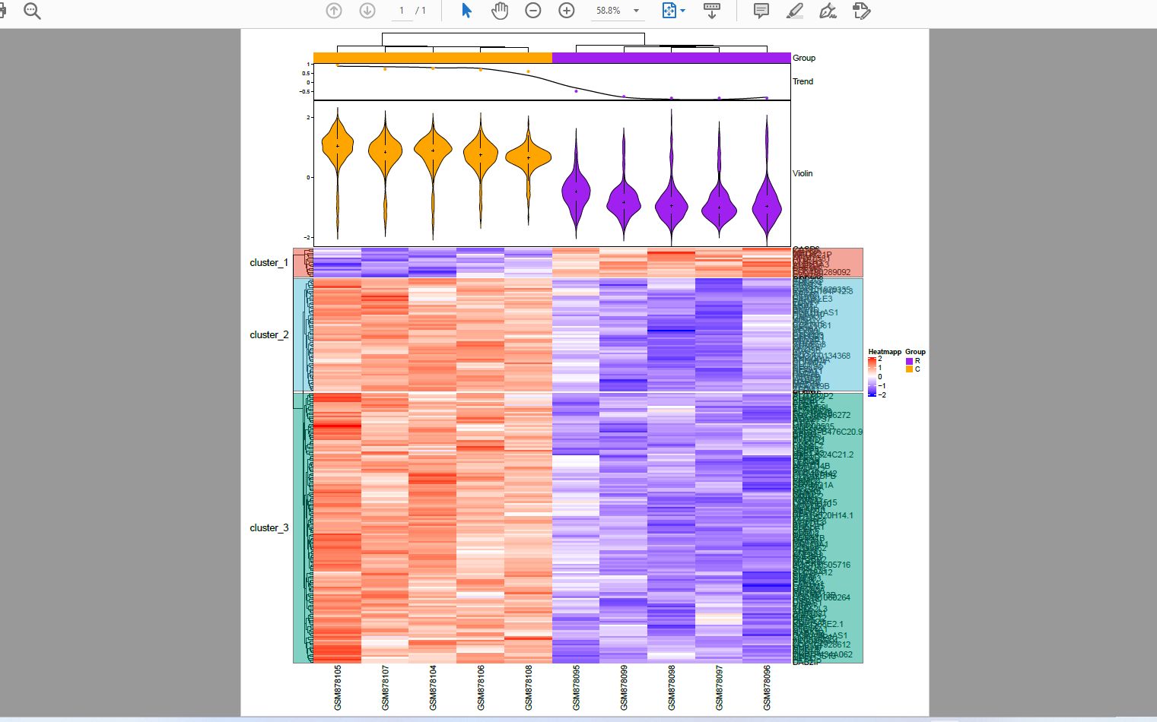1157x722 pixels.
Task: Click the orange C legend swatch
Action: pos(909,369)
